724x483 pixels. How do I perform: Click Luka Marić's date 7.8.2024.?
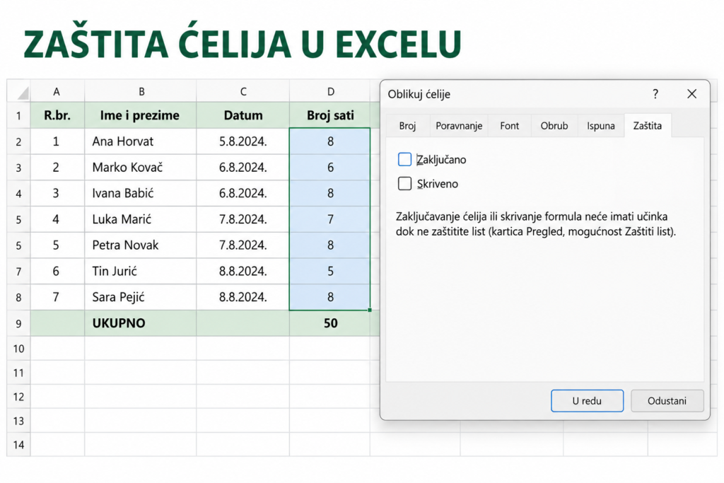tap(243, 219)
